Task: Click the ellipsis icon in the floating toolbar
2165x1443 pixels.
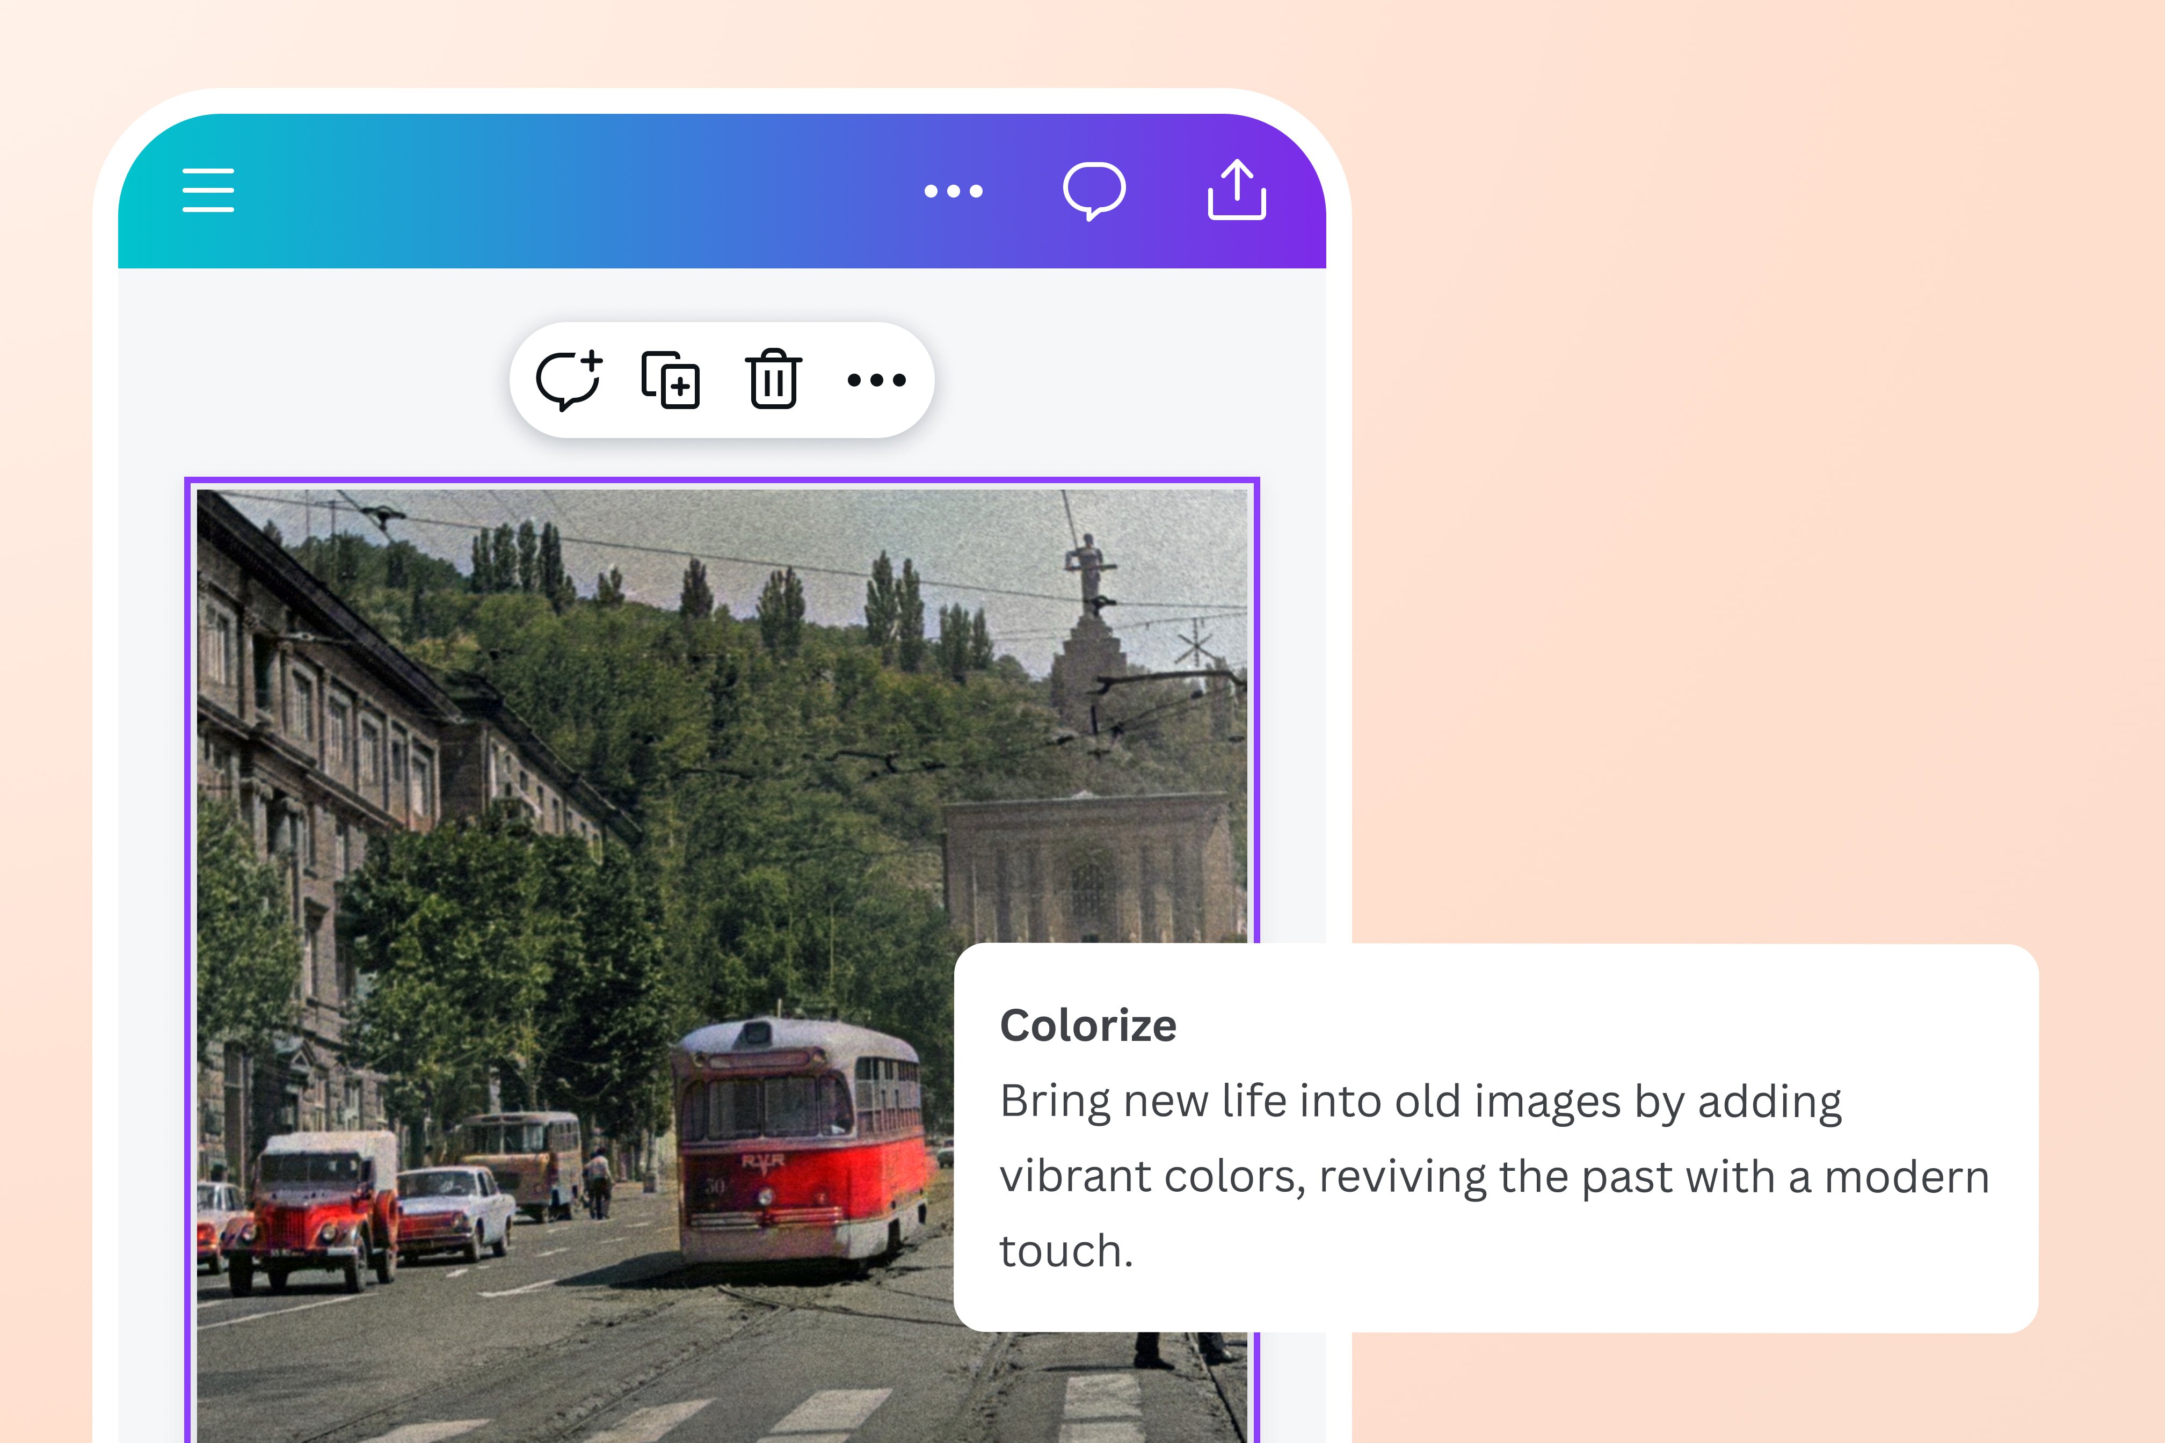Action: [x=877, y=379]
